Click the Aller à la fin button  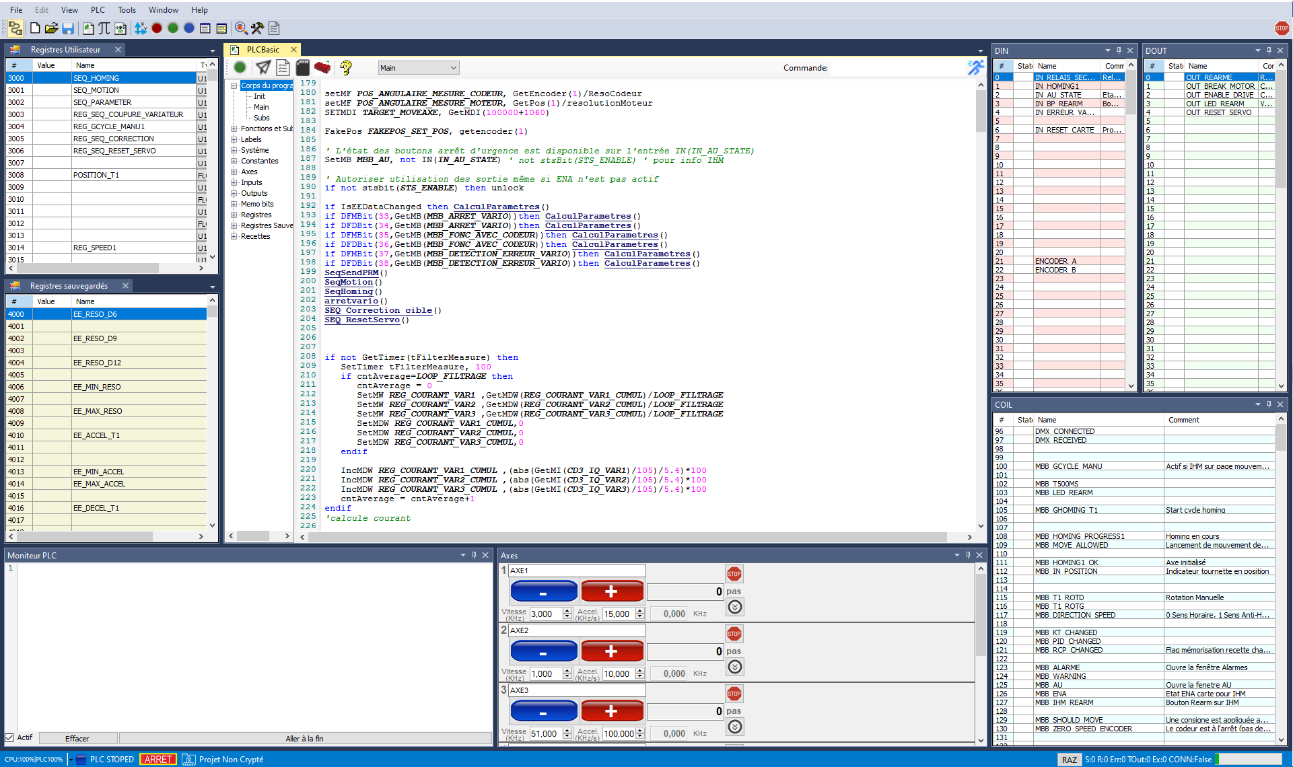click(304, 739)
